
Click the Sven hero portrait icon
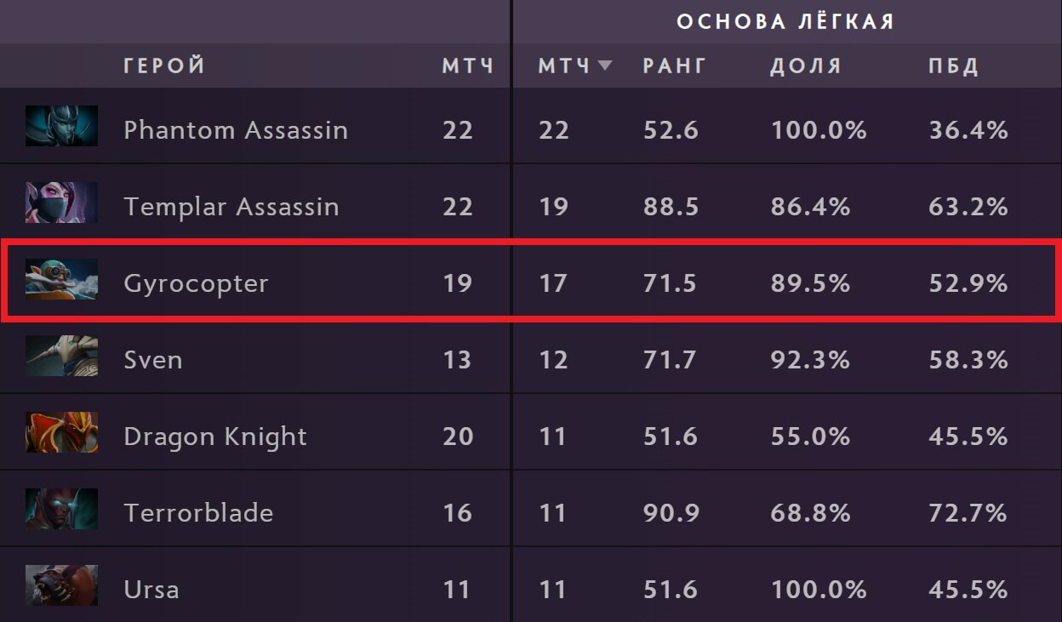coord(61,356)
